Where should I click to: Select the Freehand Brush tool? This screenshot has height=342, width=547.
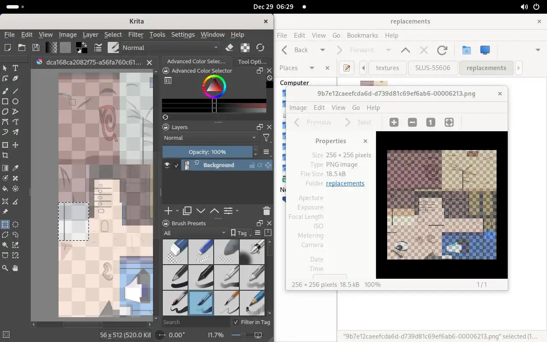(5, 91)
